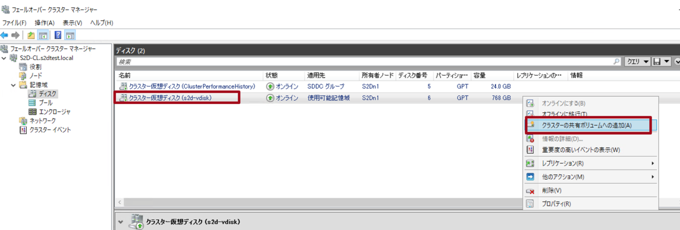Sort by the 状態 column header
Image resolution: width=680 pixels, height=230 pixels.
tap(284, 75)
